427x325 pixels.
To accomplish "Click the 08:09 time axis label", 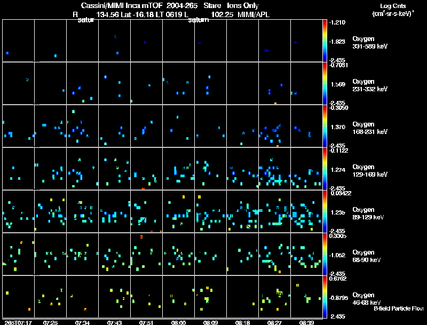I will (210, 322).
